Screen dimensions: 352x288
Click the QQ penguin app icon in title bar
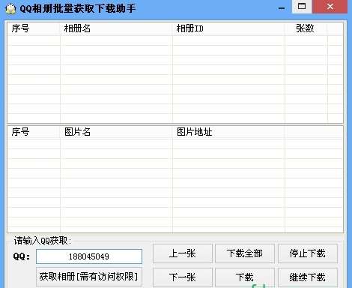(10, 9)
